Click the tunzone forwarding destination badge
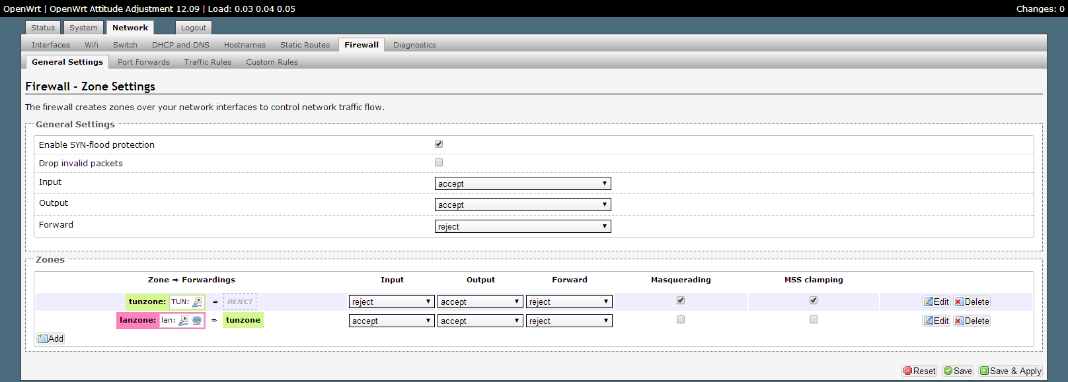The image size is (1068, 382). (x=243, y=320)
